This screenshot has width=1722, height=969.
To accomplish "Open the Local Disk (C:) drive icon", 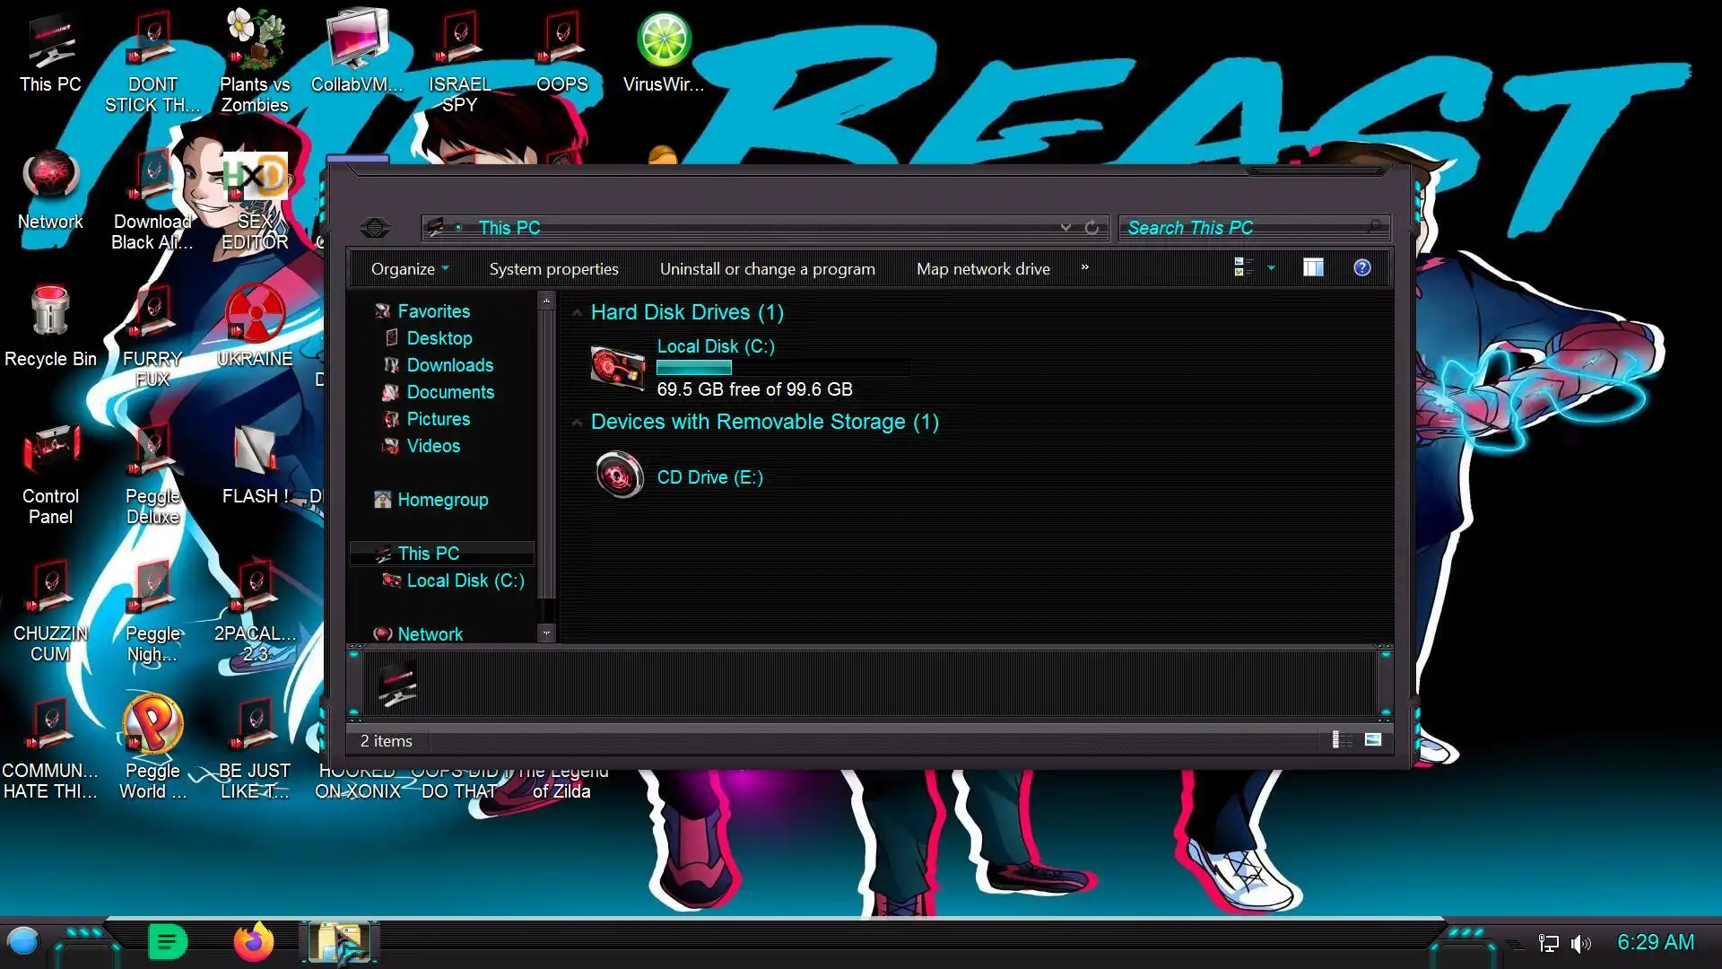I will point(618,368).
